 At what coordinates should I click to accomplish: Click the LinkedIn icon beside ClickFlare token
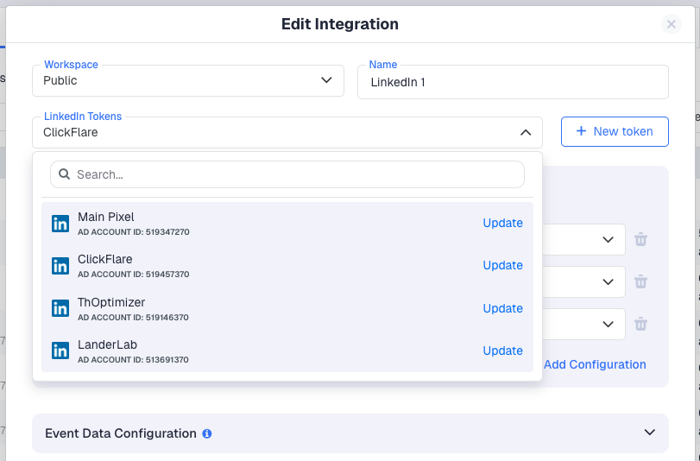click(60, 266)
